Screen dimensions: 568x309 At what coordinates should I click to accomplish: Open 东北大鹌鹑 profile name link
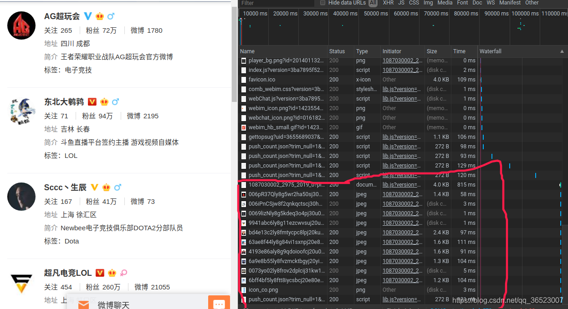point(64,101)
